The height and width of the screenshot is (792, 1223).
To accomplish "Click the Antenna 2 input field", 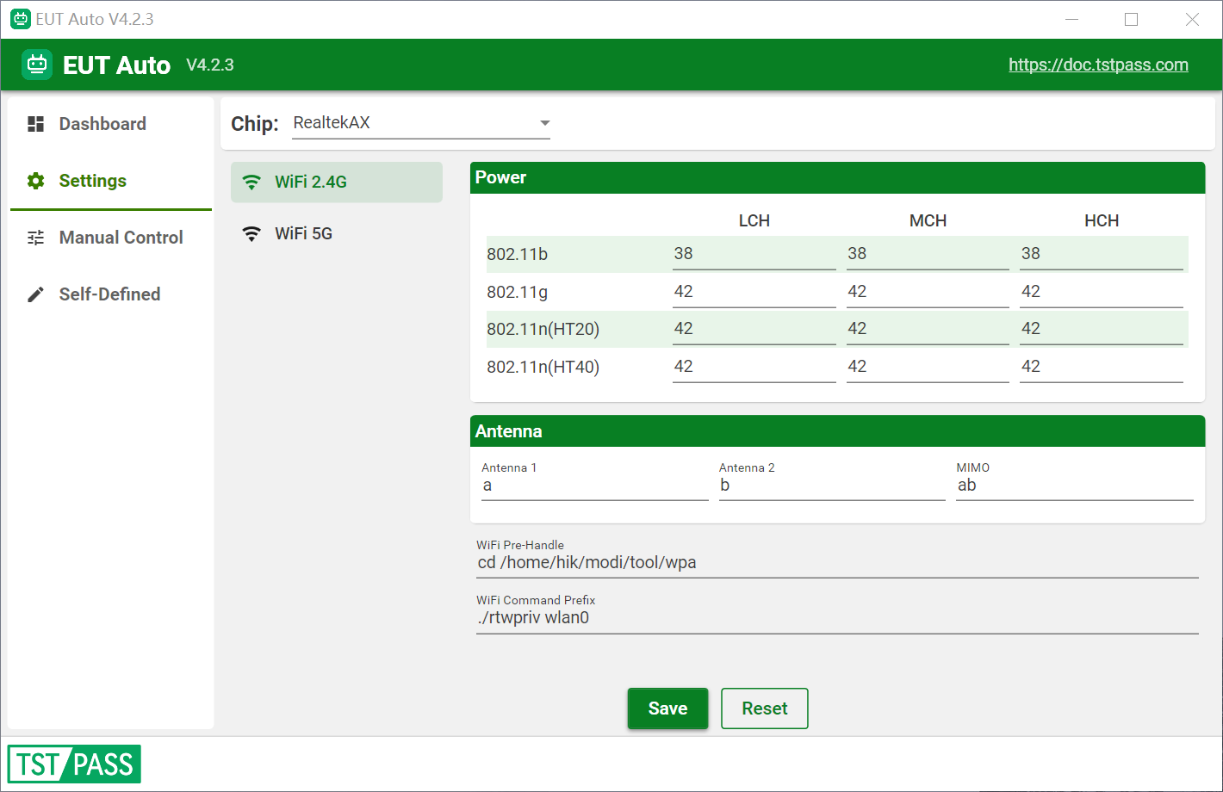I will (x=832, y=480).
